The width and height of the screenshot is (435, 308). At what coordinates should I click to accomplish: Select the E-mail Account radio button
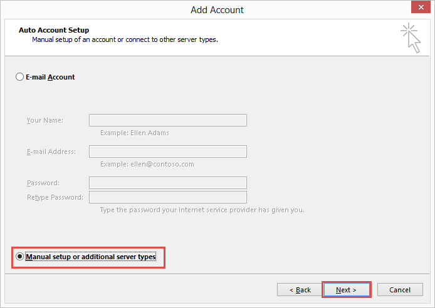pos(20,77)
